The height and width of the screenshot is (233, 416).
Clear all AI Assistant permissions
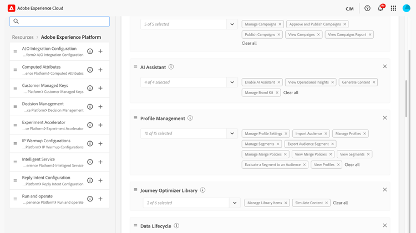click(291, 93)
